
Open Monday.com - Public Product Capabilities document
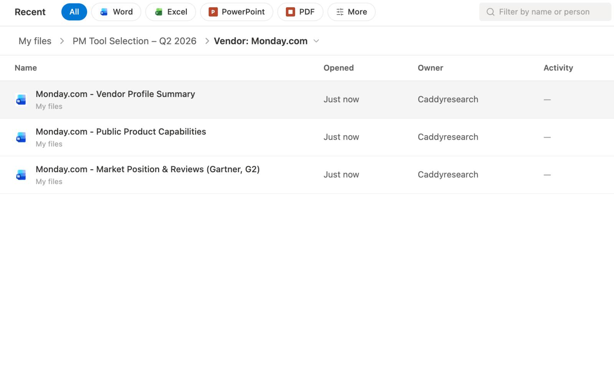121,132
